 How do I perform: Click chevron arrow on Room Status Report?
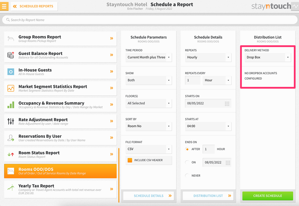tap(111, 154)
